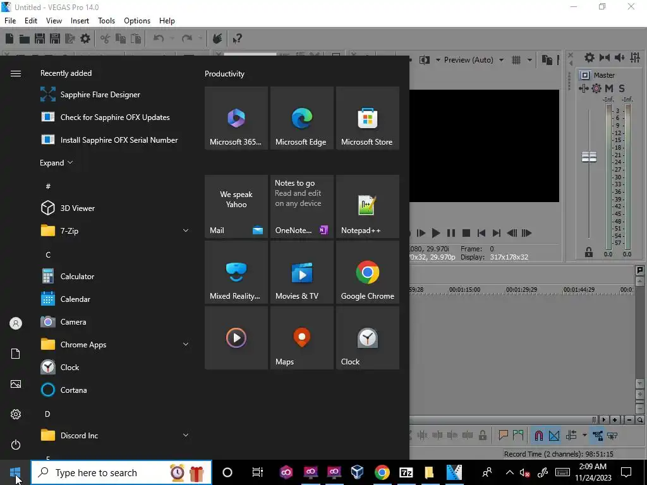The height and width of the screenshot is (485, 647).
Task: Open the Mixed Reality Portal tile
Action: tap(236, 272)
